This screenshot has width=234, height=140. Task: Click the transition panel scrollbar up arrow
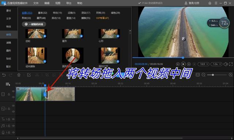130,31
